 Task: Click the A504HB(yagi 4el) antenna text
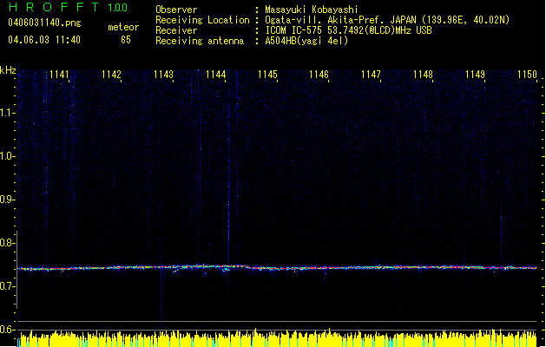click(306, 41)
